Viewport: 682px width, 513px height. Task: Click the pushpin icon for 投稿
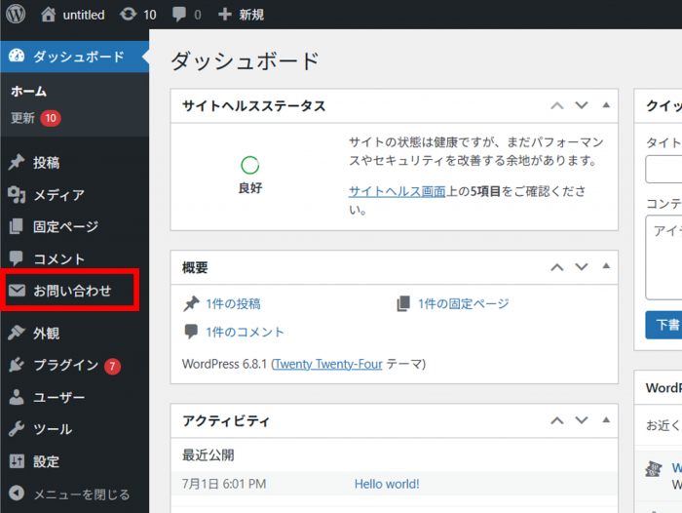17,163
